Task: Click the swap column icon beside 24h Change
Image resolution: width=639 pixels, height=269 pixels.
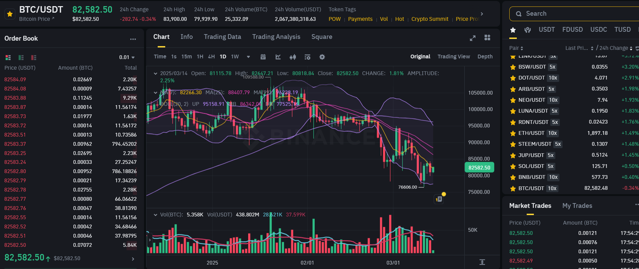Action: (637, 48)
